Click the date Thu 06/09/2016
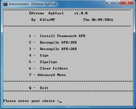This screenshot has height=109, width=136. (x=98, y=20)
